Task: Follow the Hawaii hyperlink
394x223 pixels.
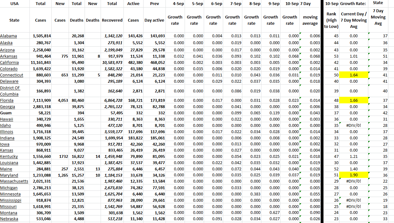Action: point(7,119)
